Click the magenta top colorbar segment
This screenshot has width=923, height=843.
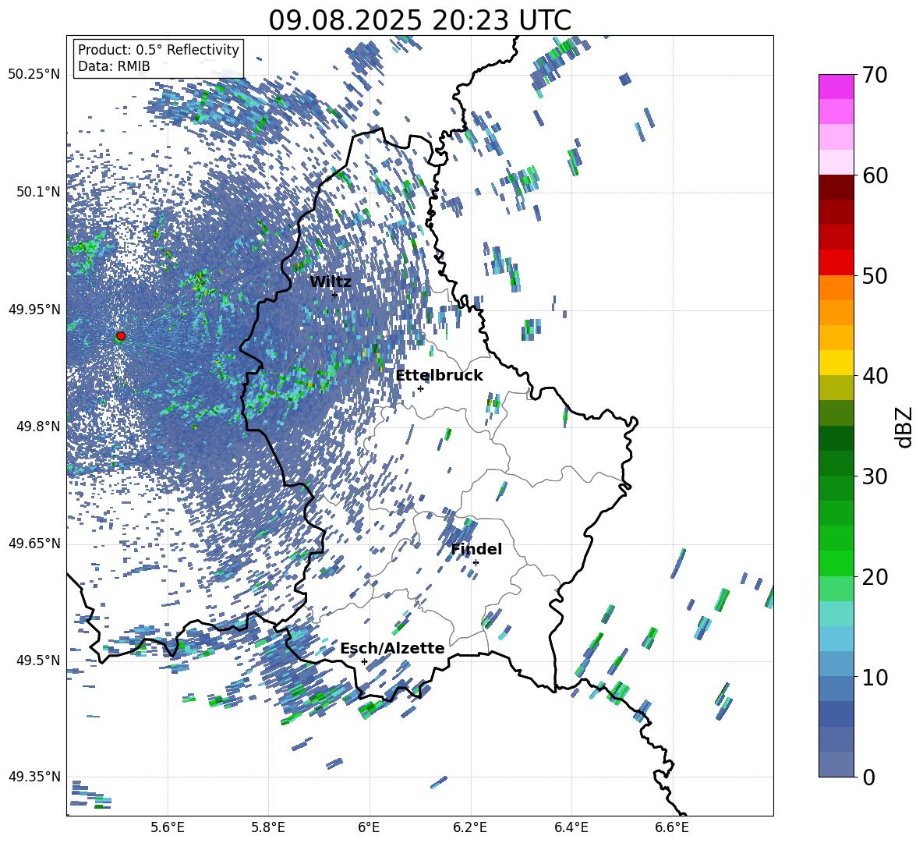[x=836, y=87]
